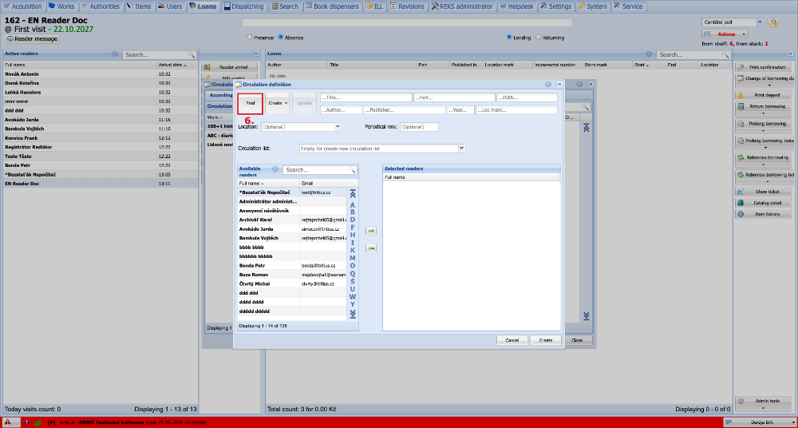The image size is (798, 428).
Task: Open the Works tab
Action: pos(61,6)
